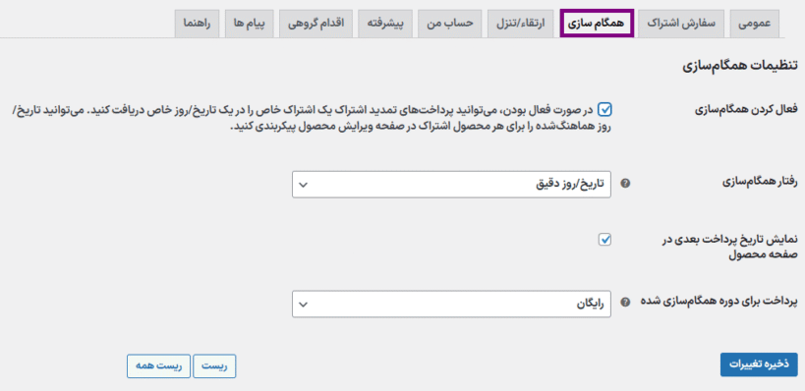Switch to the پیشرفته tab
The image size is (805, 391).
coord(385,24)
